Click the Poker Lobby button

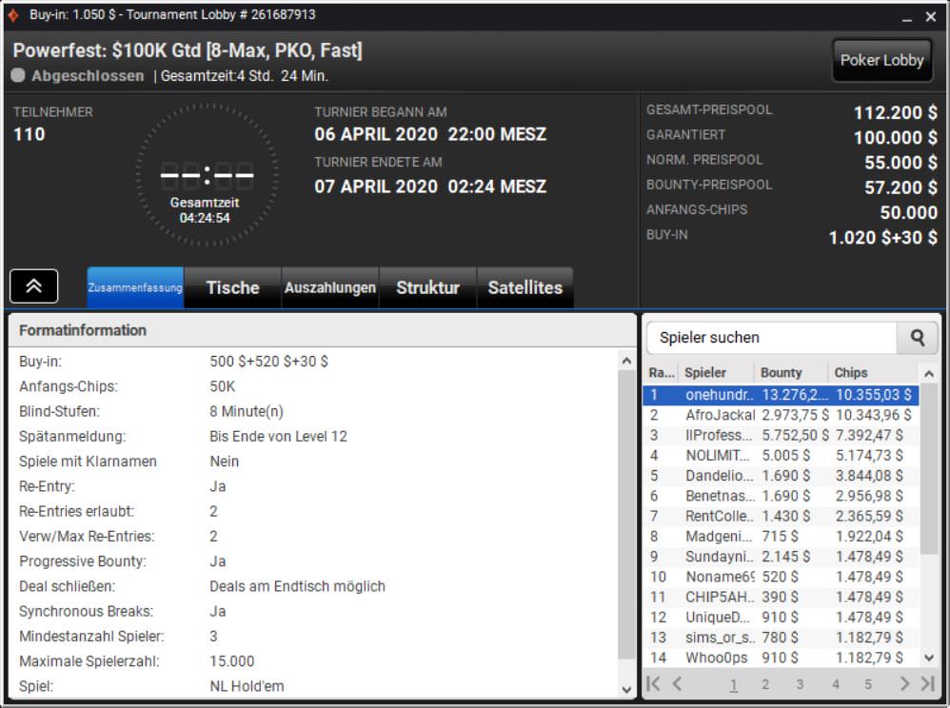tap(881, 60)
